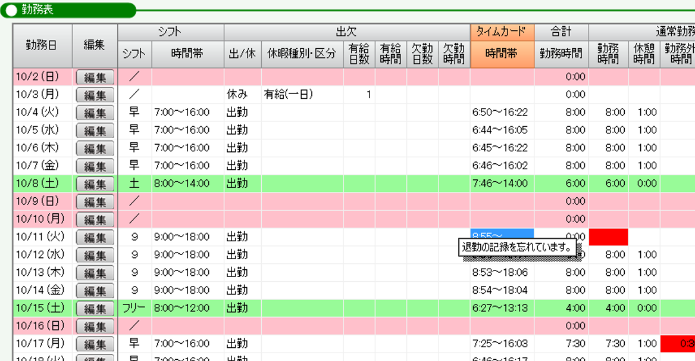The image size is (695, 361).
Task: Click the blue highlighted 8:55～ timecard cell
Action: coord(502,234)
